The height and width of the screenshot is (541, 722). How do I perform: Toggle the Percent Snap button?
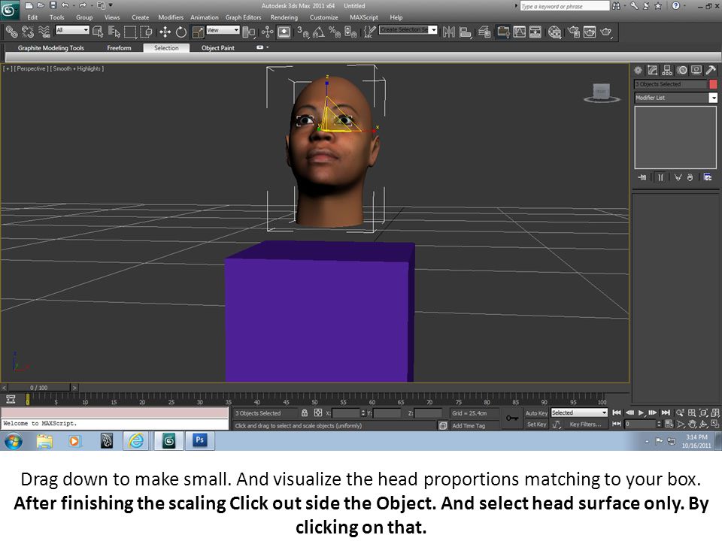335,32
